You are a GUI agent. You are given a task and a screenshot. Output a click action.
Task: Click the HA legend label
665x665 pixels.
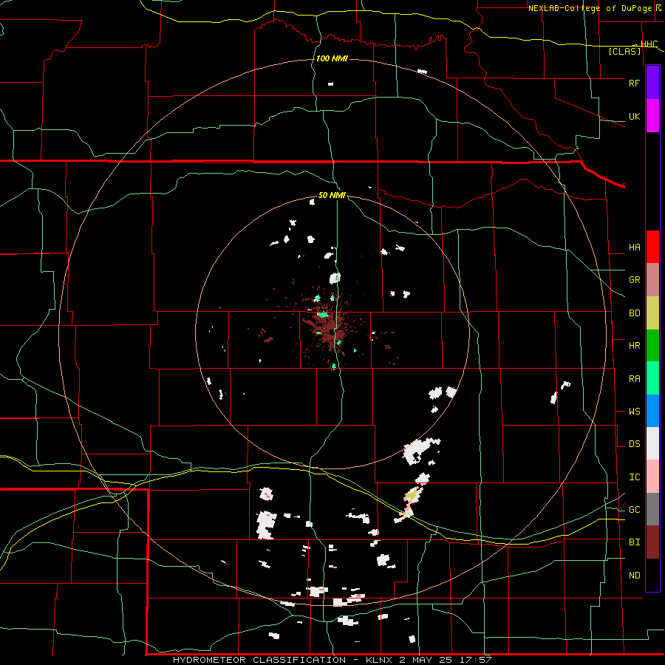[634, 248]
